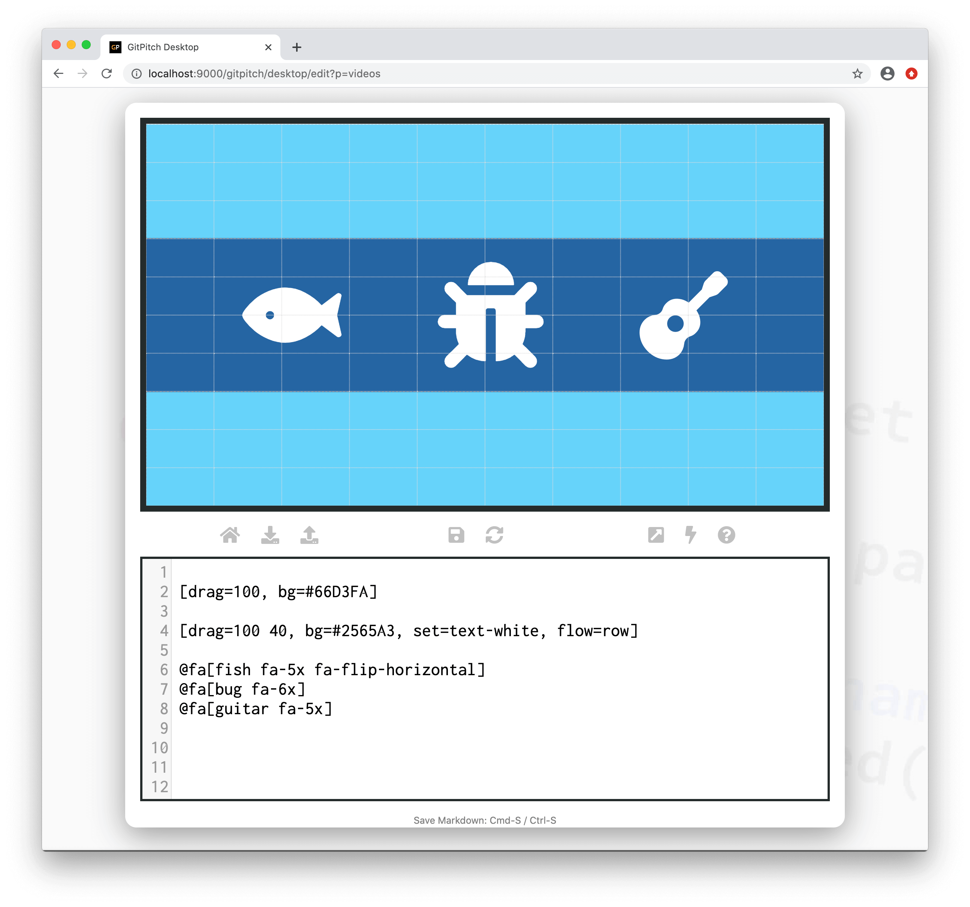Click the bug icon on slide

tap(490, 315)
